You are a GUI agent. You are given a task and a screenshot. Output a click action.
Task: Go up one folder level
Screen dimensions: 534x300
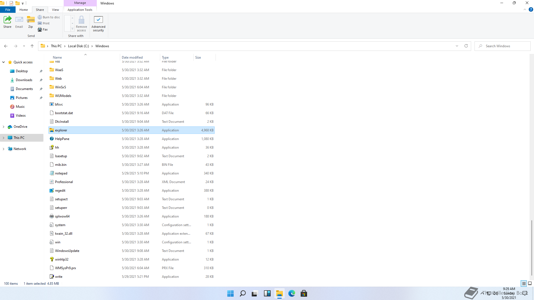tap(32, 46)
